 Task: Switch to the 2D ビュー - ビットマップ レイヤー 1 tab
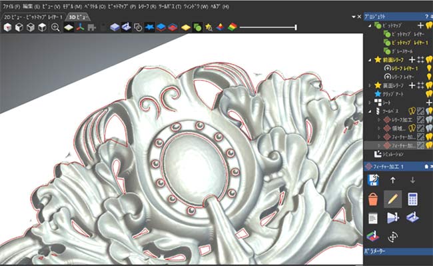coord(33,17)
